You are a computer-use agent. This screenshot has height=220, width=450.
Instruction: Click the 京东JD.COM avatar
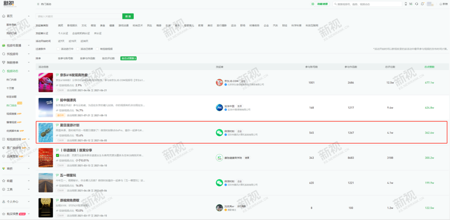click(219, 82)
